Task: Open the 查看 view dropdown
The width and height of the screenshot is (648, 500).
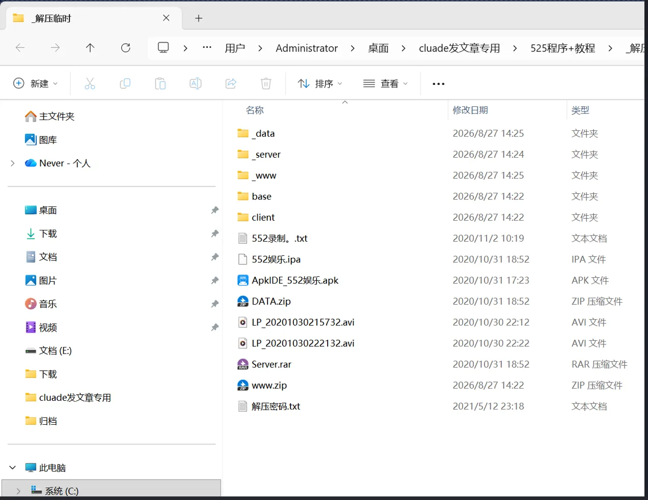Action: click(x=386, y=83)
